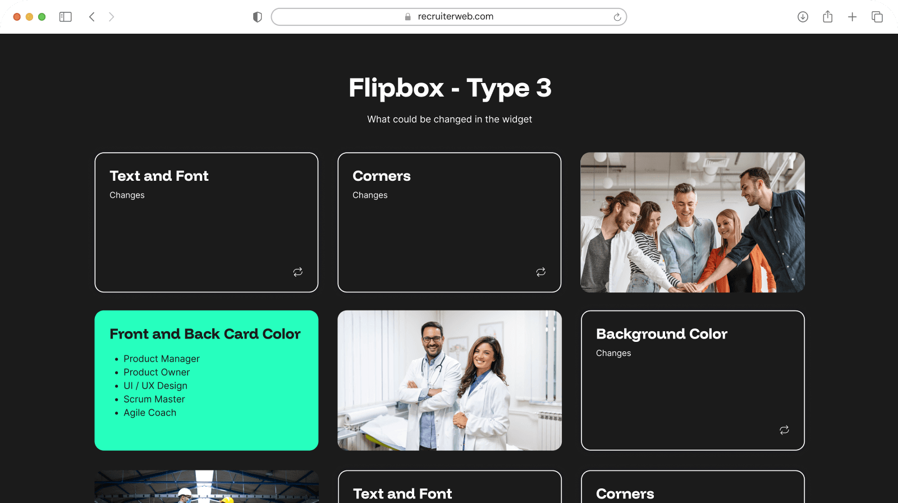Image resolution: width=898 pixels, height=503 pixels.
Task: Select the two doctors photo card
Action: (450, 380)
